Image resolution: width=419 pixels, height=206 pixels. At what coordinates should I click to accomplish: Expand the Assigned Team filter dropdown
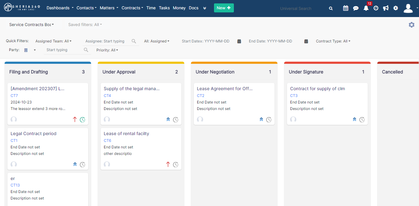[53, 41]
